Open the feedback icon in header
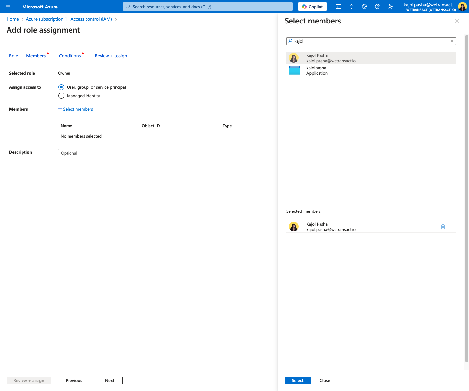Image resolution: width=469 pixels, height=391 pixels. click(391, 7)
